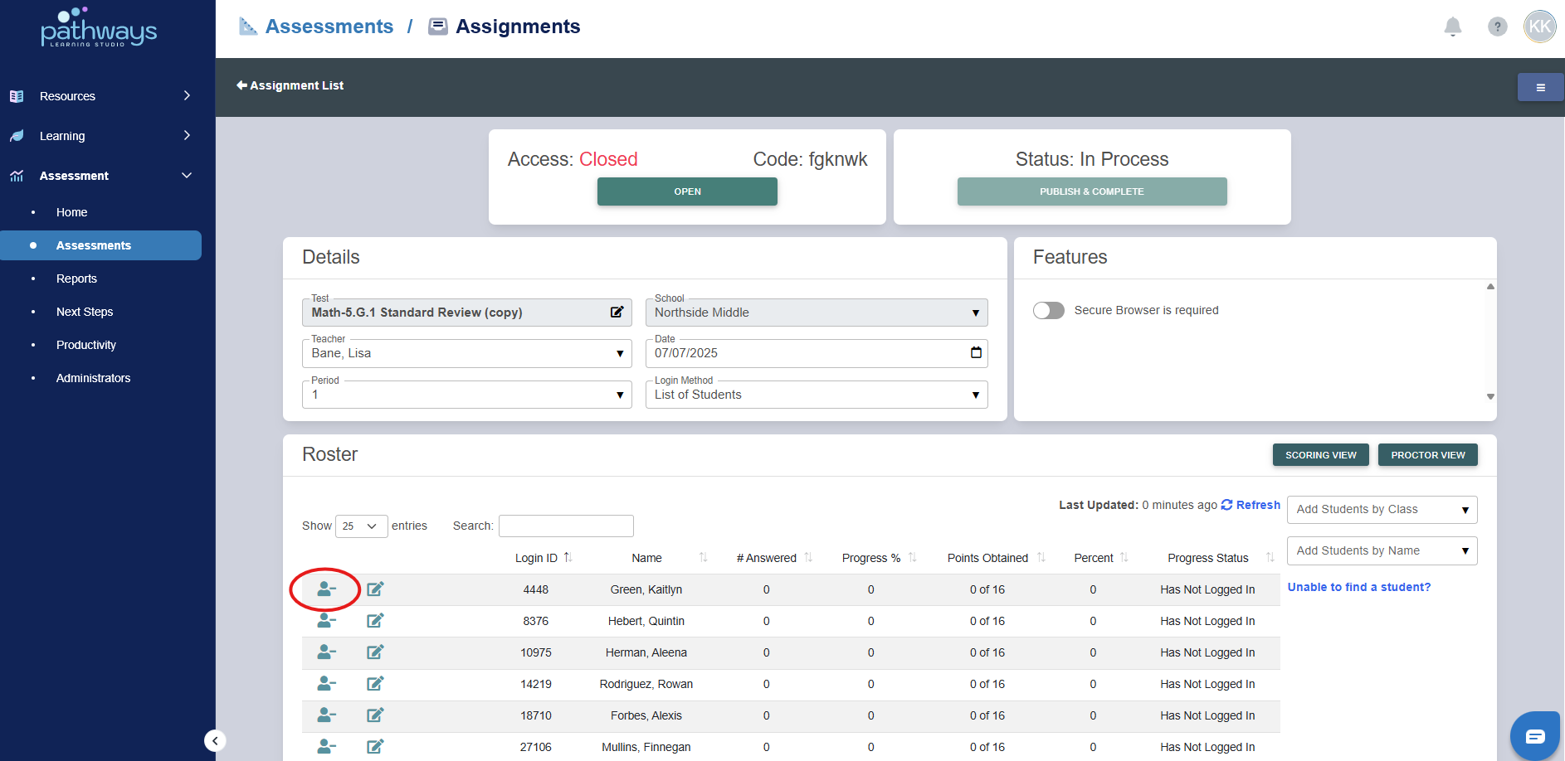Remove student Mullins, Finnegan from roster
This screenshot has width=1565, height=761.
[326, 747]
